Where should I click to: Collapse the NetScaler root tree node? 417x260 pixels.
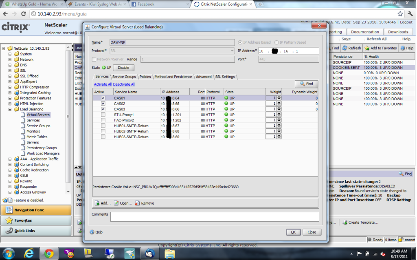[x=3, y=48]
